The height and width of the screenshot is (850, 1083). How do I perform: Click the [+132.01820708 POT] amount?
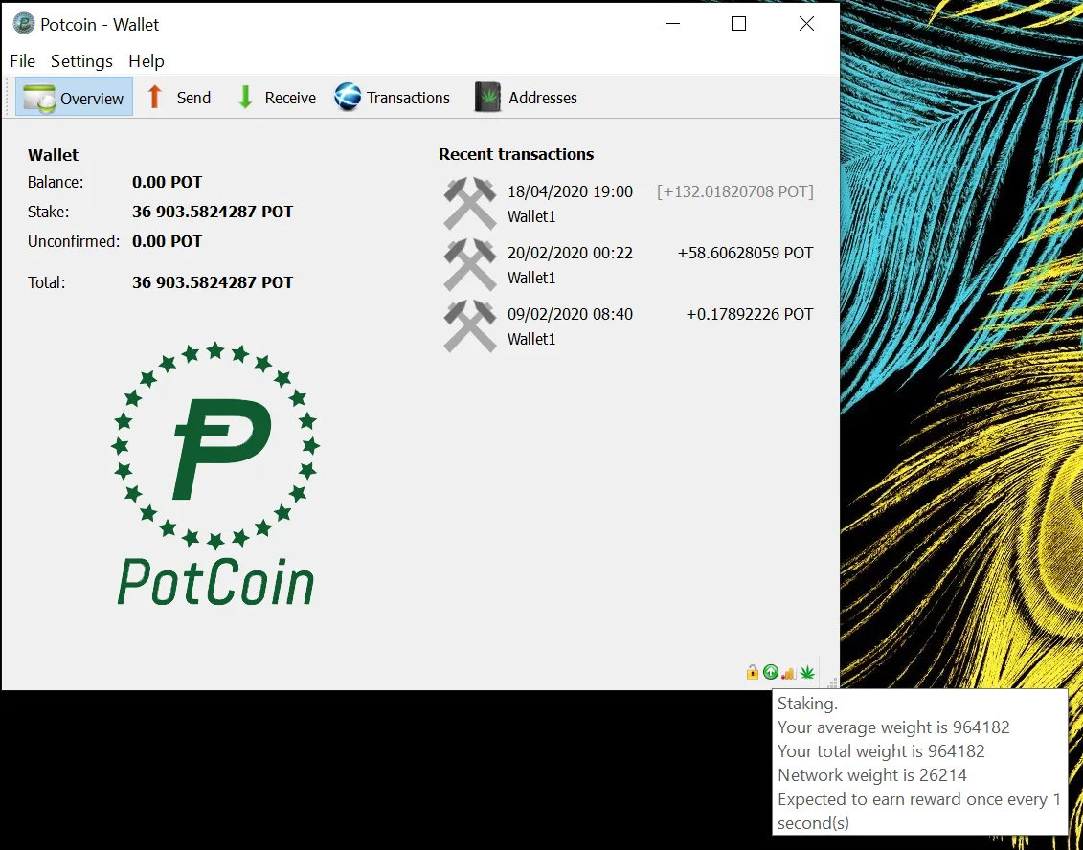click(734, 192)
